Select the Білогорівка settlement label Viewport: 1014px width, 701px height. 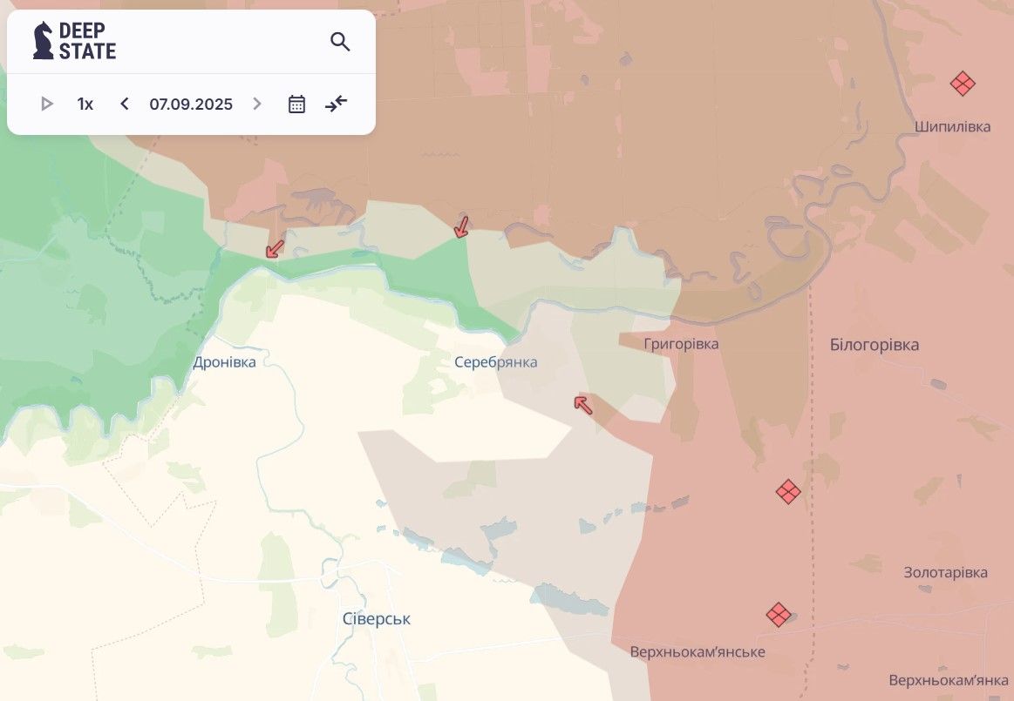click(874, 346)
